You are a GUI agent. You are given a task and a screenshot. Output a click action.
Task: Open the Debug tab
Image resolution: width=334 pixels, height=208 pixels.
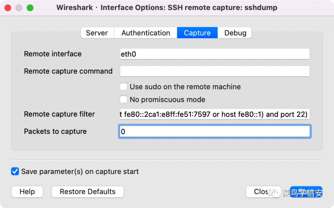pyautogui.click(x=235, y=33)
